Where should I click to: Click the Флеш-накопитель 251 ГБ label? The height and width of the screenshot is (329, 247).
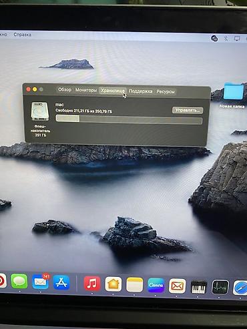pos(40,131)
